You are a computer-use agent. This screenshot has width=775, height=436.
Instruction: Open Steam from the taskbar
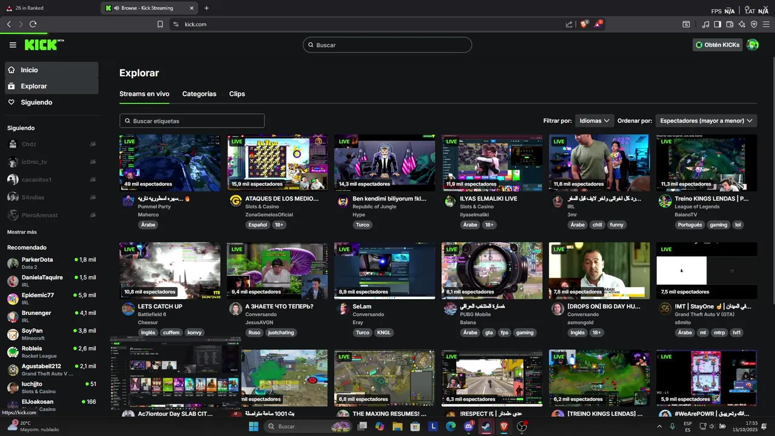click(486, 426)
